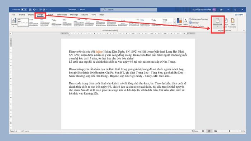Open the Help tab
The image size is (251, 141).
(101, 15)
